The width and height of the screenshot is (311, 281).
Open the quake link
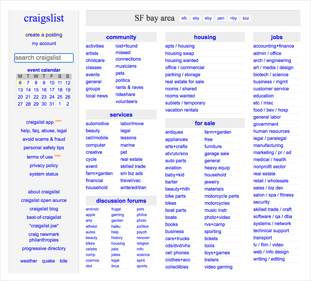coord(49,261)
